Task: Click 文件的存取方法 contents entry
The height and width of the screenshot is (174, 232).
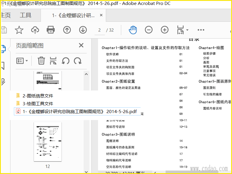Action: tap(117, 61)
